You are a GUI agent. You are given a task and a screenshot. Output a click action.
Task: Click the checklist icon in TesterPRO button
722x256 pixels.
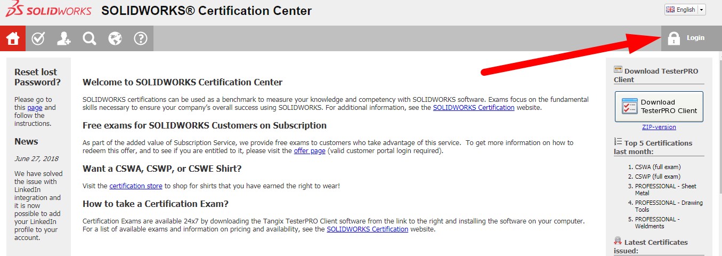click(x=629, y=106)
